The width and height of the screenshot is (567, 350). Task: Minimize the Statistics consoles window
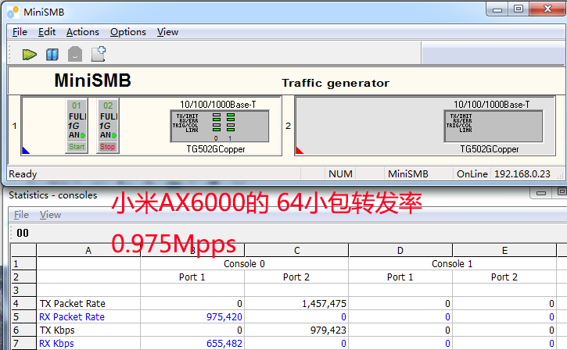pos(541,192)
